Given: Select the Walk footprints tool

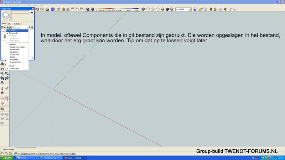Looking at the screenshot, I should click(7, 89).
